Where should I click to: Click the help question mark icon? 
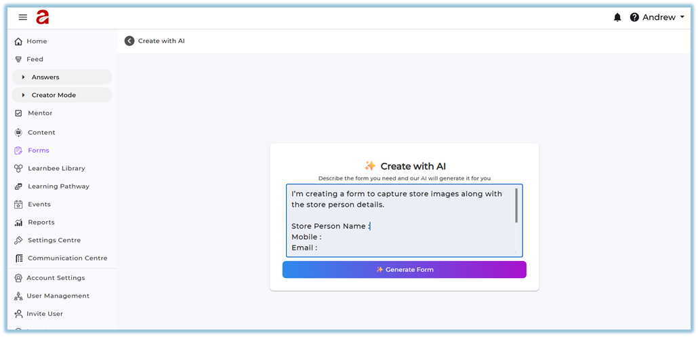tap(634, 18)
